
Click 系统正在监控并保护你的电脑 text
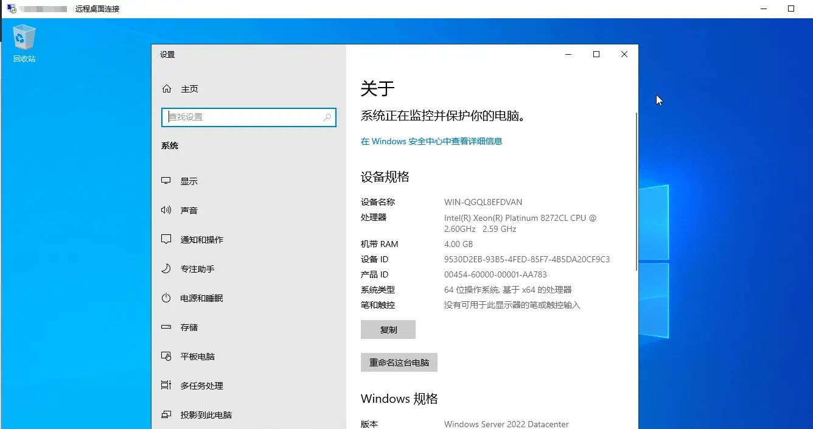point(443,116)
